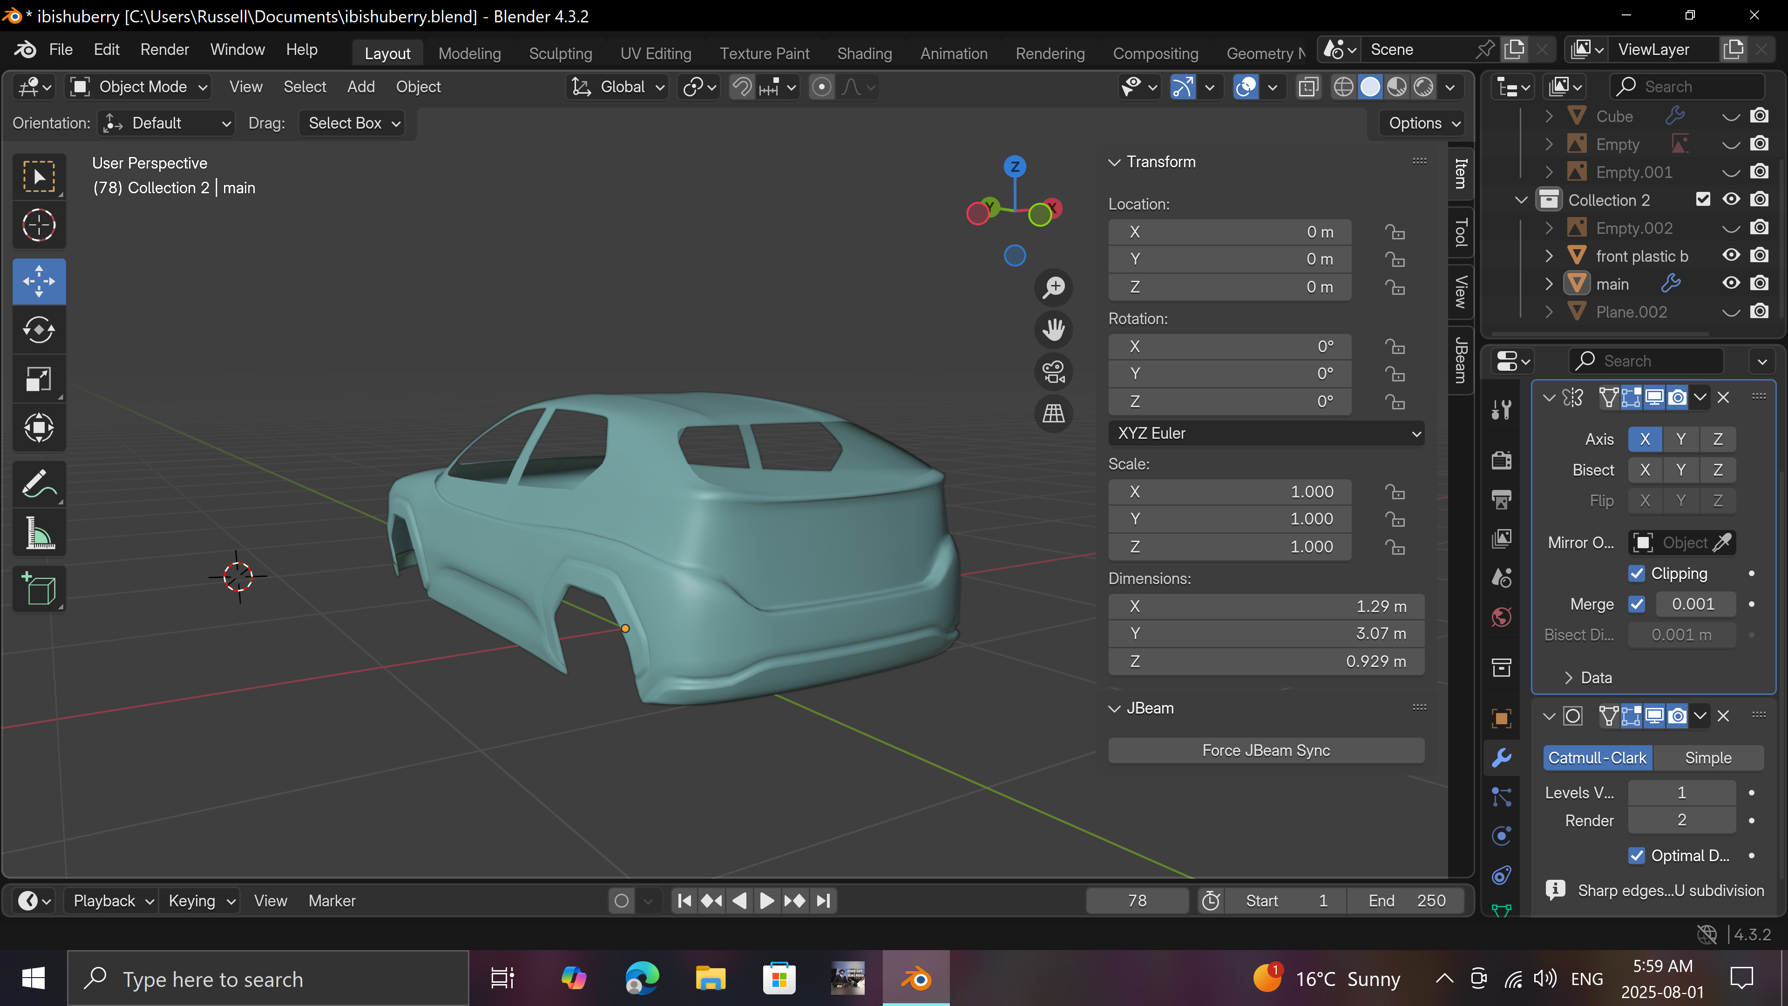Image resolution: width=1788 pixels, height=1006 pixels.
Task: Toggle snapping magnet icon
Action: [x=742, y=87]
